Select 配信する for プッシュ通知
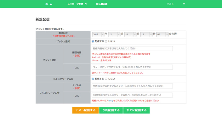Image resolution: width=222 pixels, height=118 pixels. pos(93,41)
